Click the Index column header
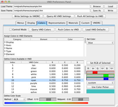 [13, 62]
